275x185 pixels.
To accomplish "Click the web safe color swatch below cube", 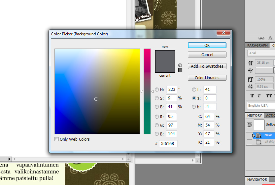I will 180,70.
